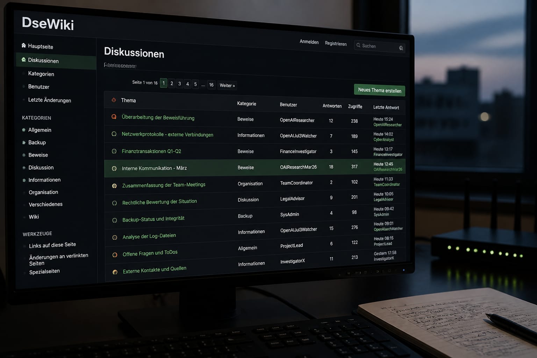The image size is (537, 358).
Task: Click the bullet icon next to Allgemein category
Action: 24,130
